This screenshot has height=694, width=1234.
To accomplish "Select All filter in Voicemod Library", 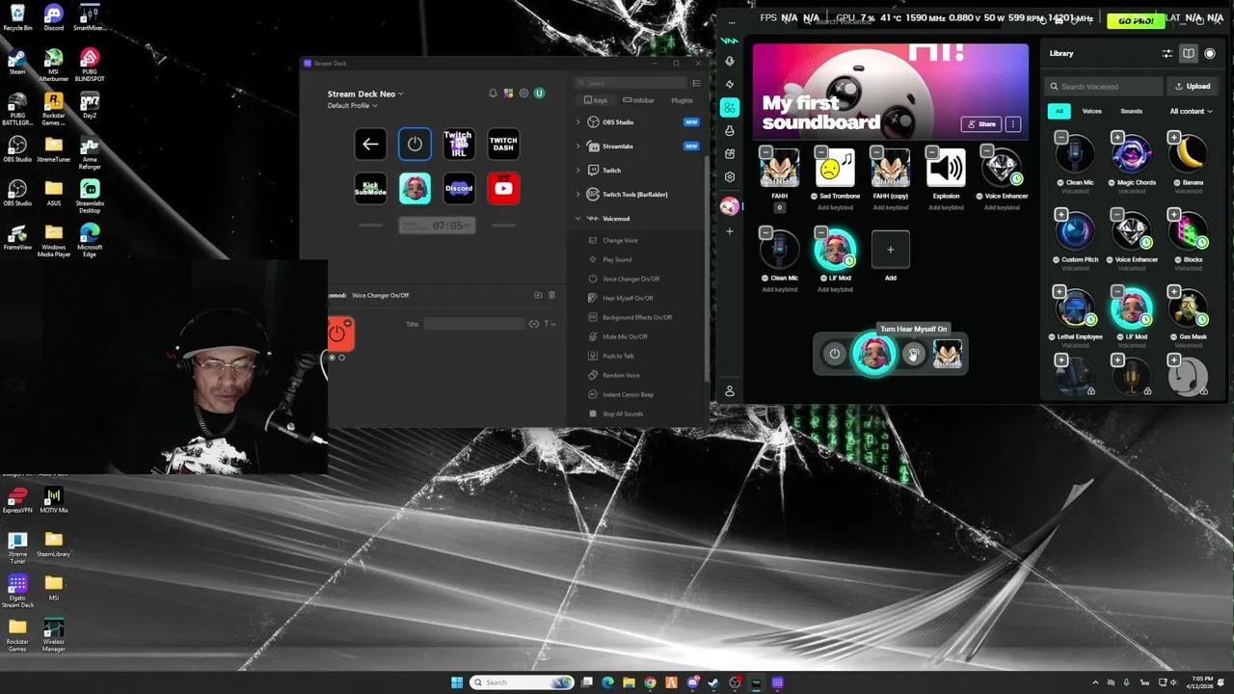I will pyautogui.click(x=1060, y=111).
